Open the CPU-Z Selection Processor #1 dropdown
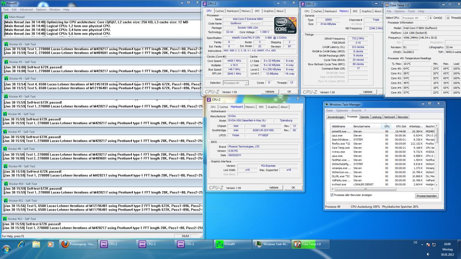The width and height of the screenshot is (461, 259). coord(236,83)
